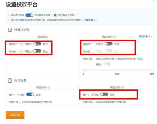The width and height of the screenshot is (157, 124).
Task: Click the sample blue toggle in tips
Action: 30,15
